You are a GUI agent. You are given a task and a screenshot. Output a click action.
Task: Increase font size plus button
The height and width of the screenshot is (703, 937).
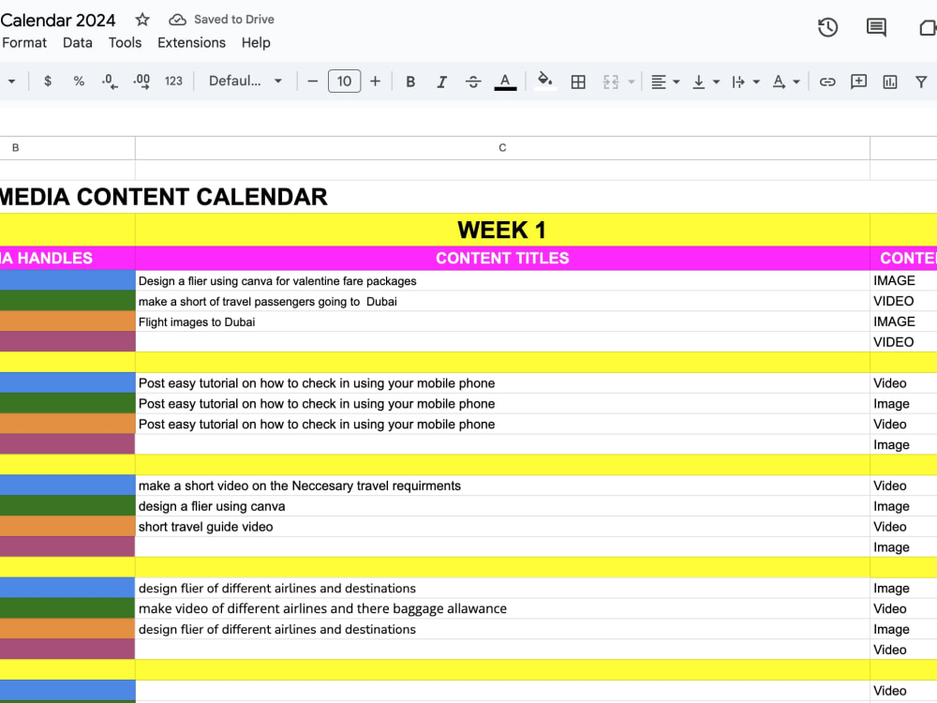click(x=376, y=82)
